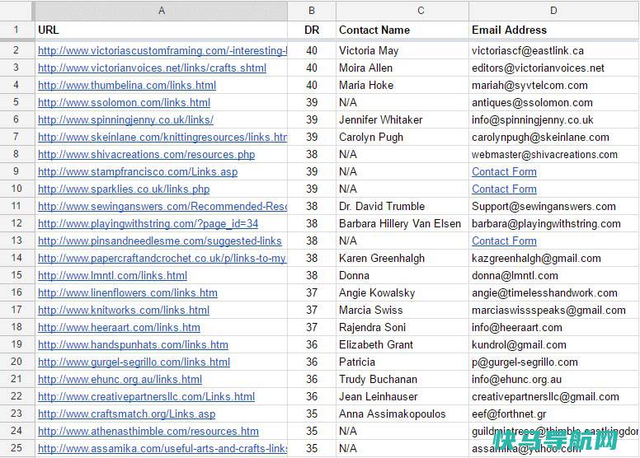The width and height of the screenshot is (640, 458).
Task: Select the Email Address header cell
Action: [554, 30]
